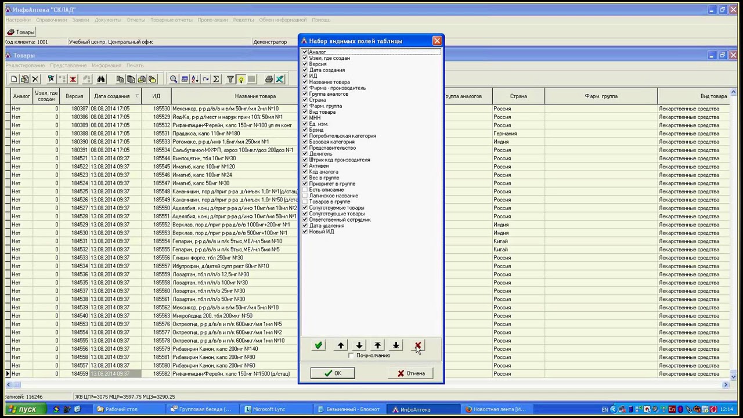
Task: Click the printer toolbar icon
Action: point(269,79)
